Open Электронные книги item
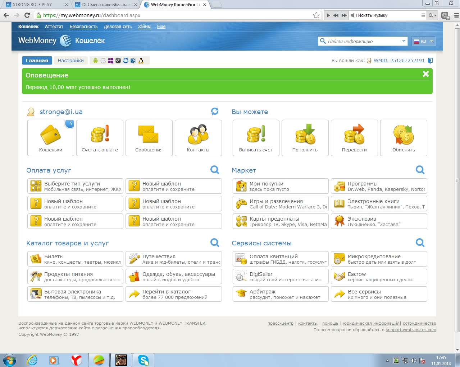The width and height of the screenshot is (460, 367). click(379, 204)
